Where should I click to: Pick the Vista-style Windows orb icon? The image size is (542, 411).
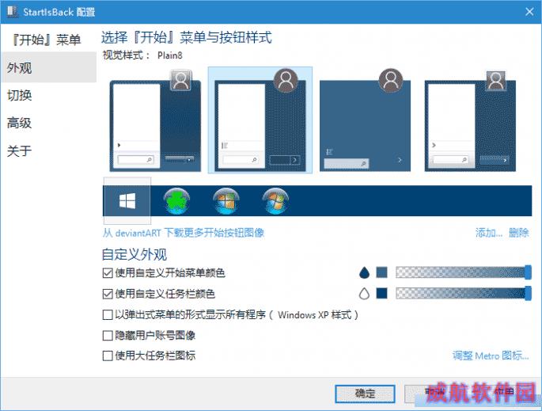click(226, 201)
